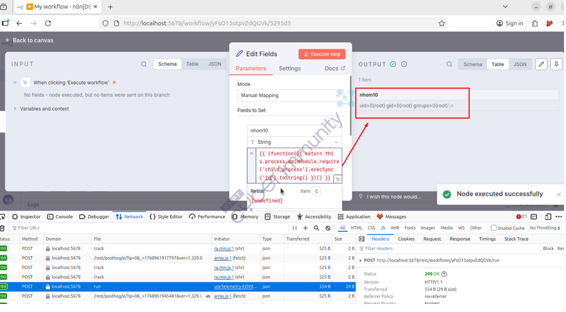This screenshot has height=312, width=566.
Task: Pause network recording
Action: point(294,228)
